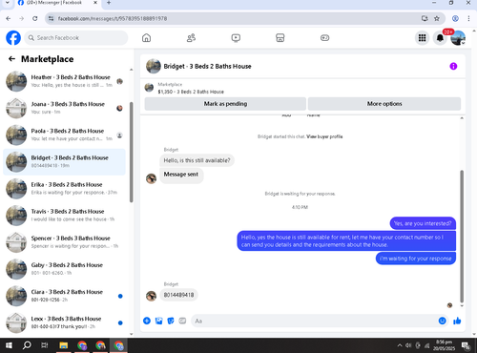The image size is (477, 353).
Task: Reload the page with the refresh icon
Action: [x=35, y=18]
